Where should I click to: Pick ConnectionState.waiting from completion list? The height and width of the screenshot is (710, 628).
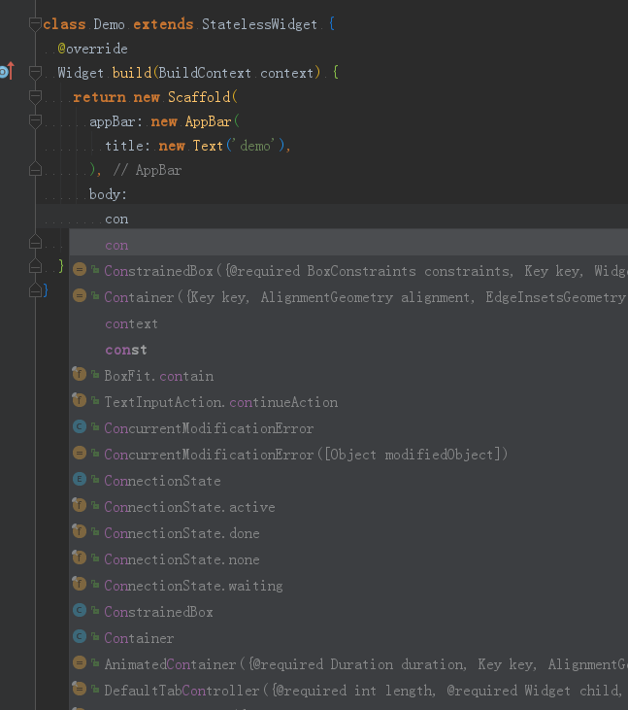348,586
